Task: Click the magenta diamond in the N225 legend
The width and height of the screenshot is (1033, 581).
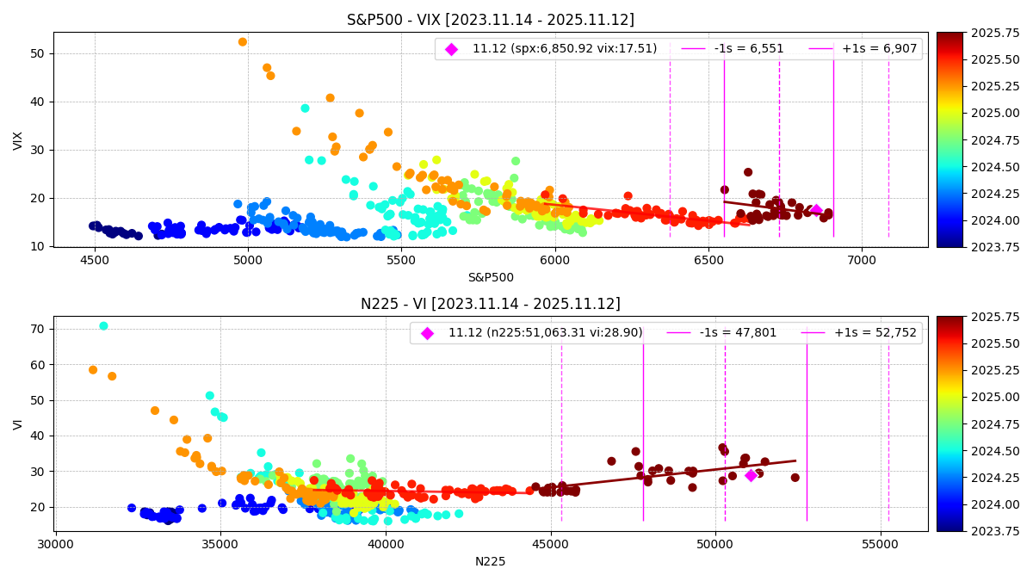Action: click(427, 333)
